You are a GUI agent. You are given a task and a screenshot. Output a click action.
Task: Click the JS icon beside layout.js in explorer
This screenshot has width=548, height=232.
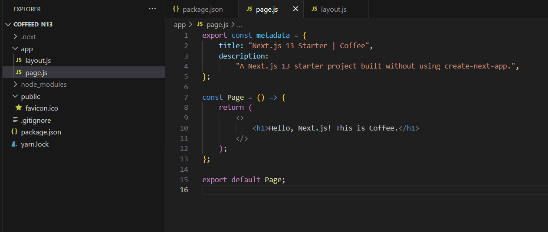pos(18,61)
